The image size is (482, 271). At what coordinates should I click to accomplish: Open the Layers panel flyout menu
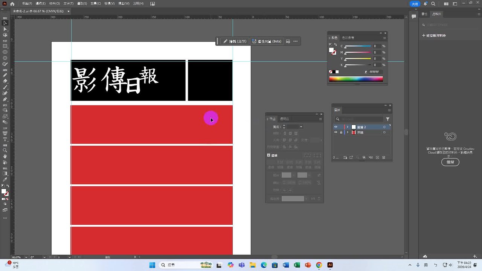[x=389, y=110]
